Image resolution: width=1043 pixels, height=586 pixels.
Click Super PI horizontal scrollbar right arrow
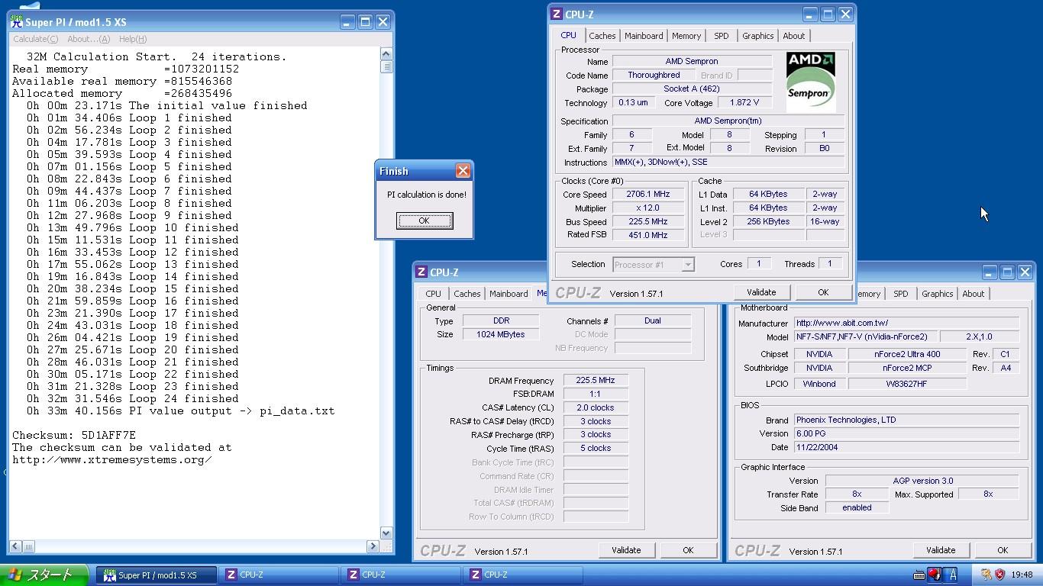coord(373,546)
